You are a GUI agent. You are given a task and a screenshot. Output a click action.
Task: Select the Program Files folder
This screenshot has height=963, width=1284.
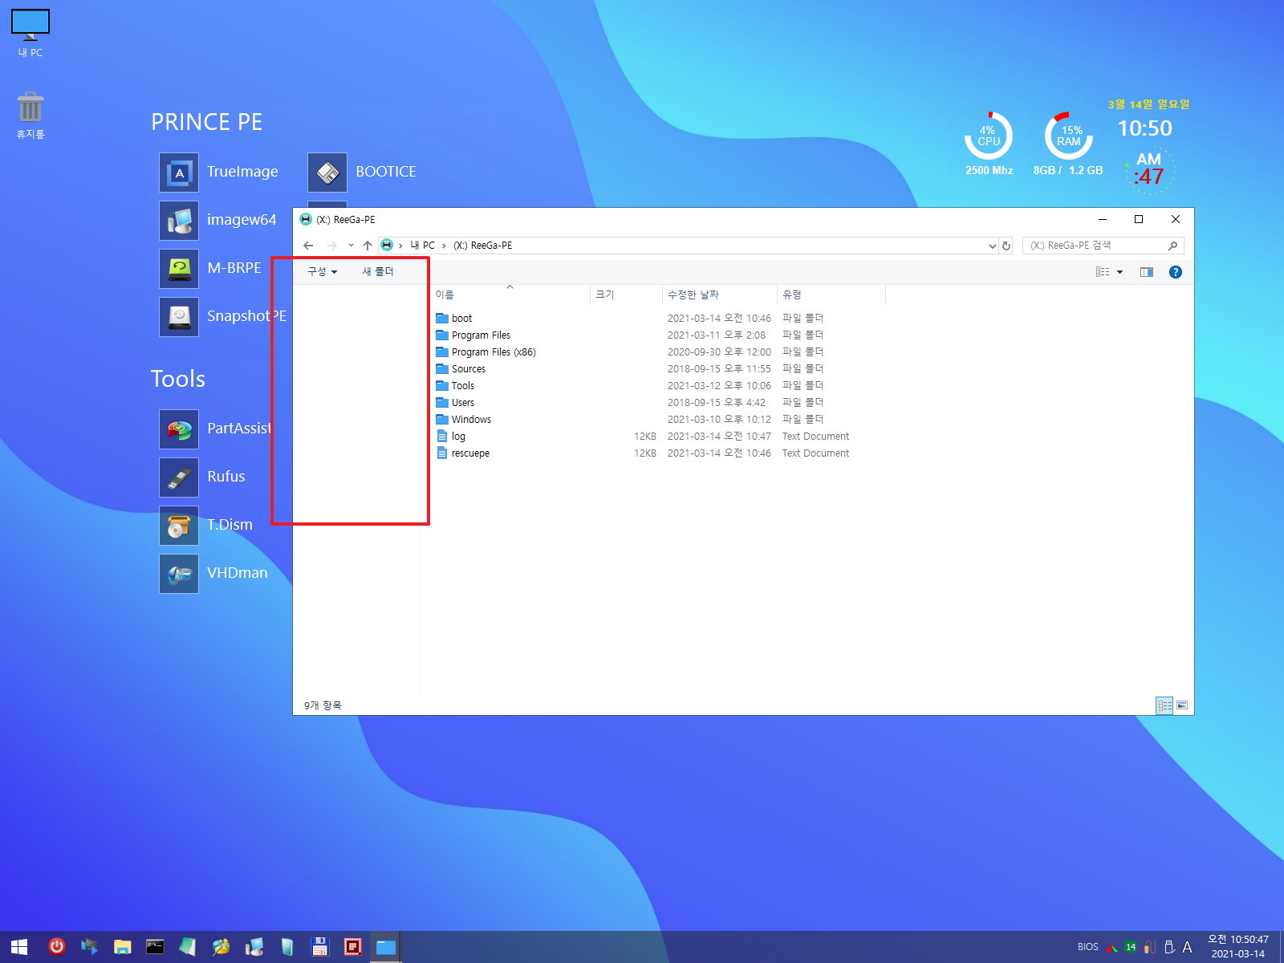(x=473, y=335)
